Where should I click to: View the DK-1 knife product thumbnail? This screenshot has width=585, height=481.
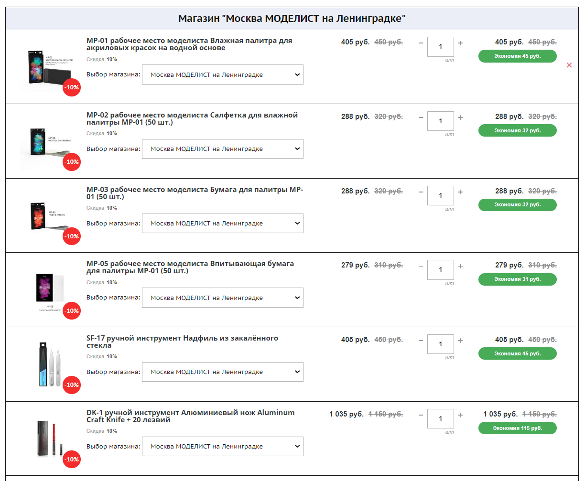[50, 438]
